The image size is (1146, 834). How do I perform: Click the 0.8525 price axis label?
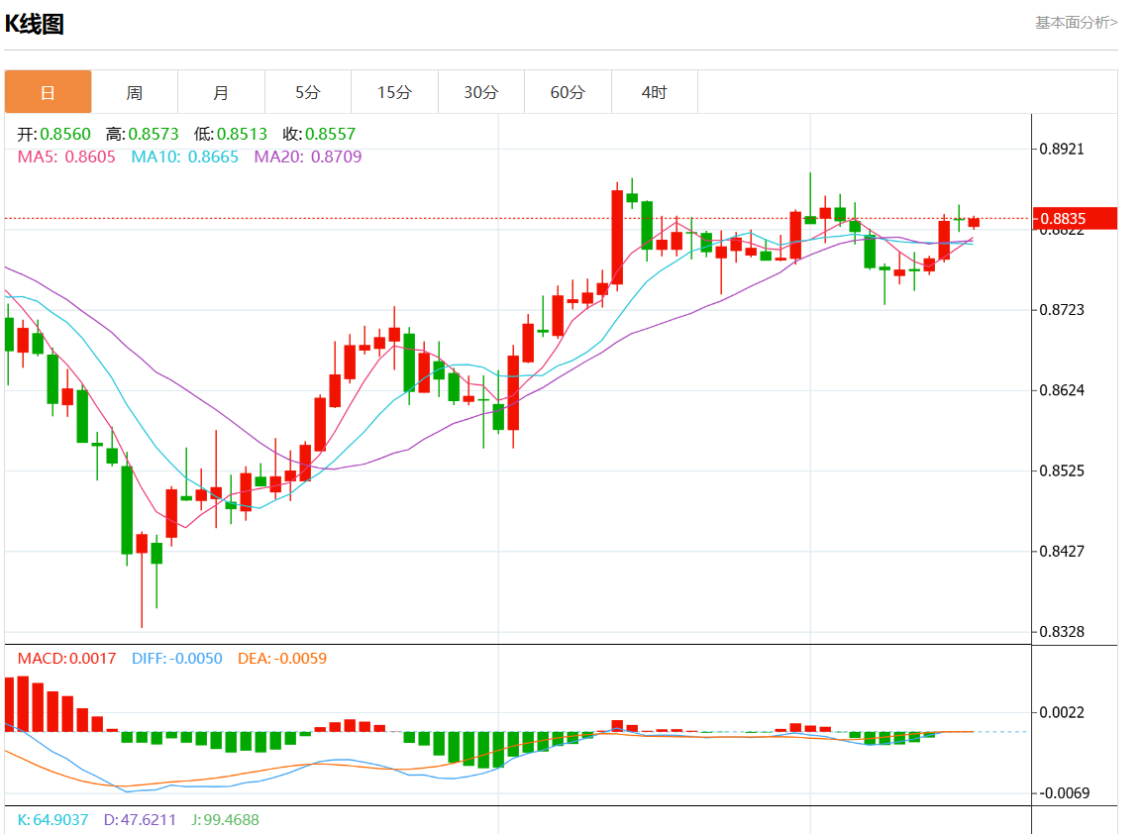click(1062, 470)
